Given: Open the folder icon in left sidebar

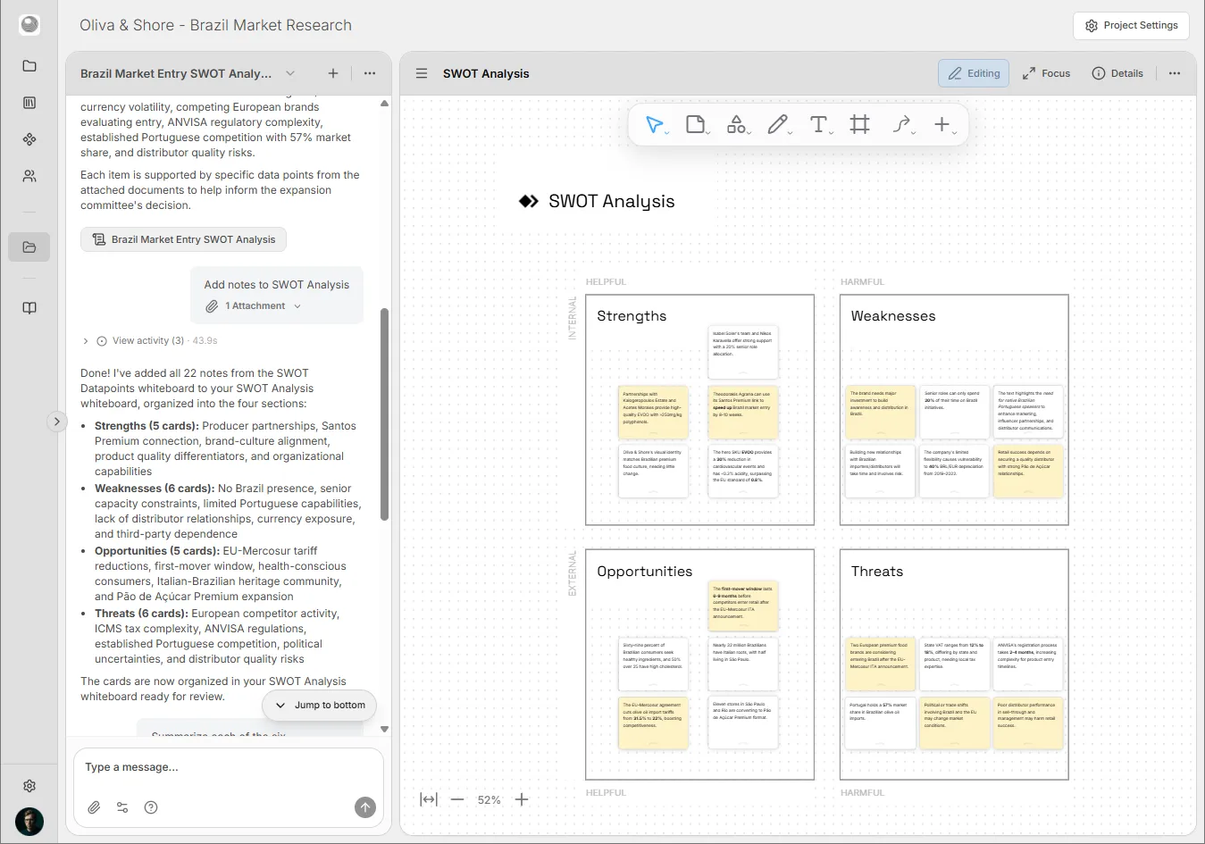Looking at the screenshot, I should click(29, 66).
